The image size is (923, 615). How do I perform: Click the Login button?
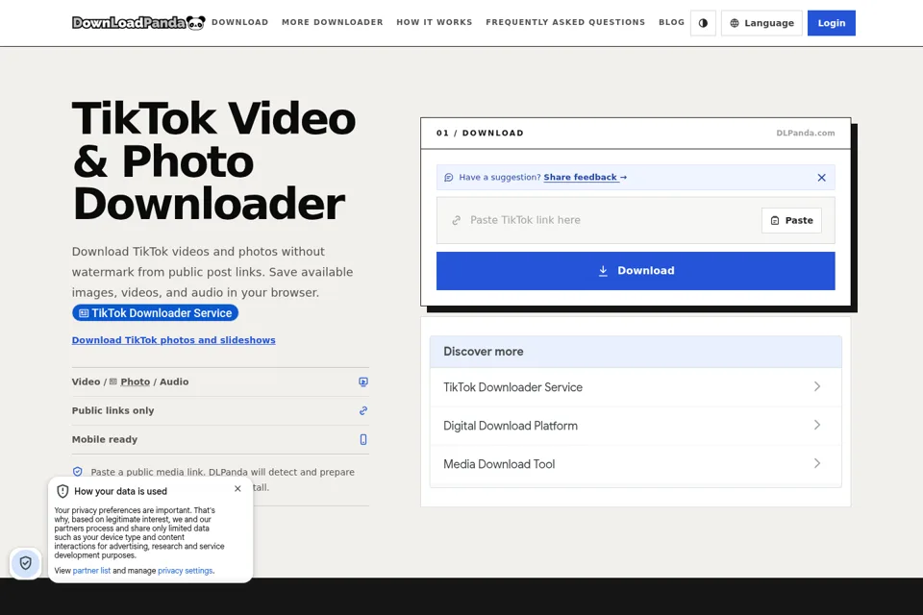pos(831,23)
